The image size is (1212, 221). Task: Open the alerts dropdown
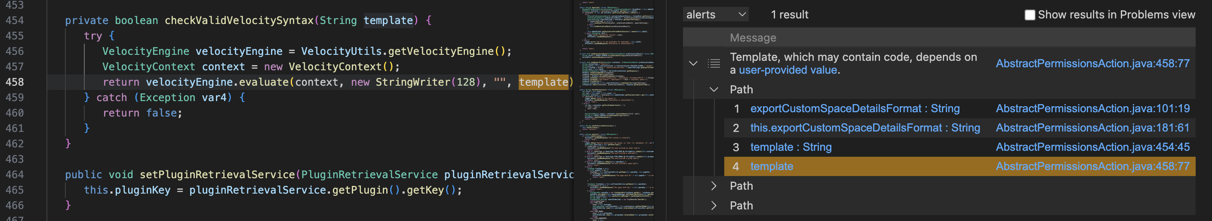pos(715,15)
